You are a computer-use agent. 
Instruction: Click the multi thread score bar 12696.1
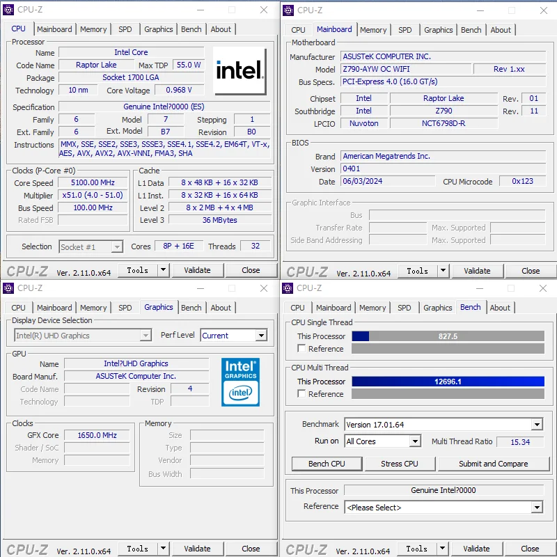click(448, 382)
